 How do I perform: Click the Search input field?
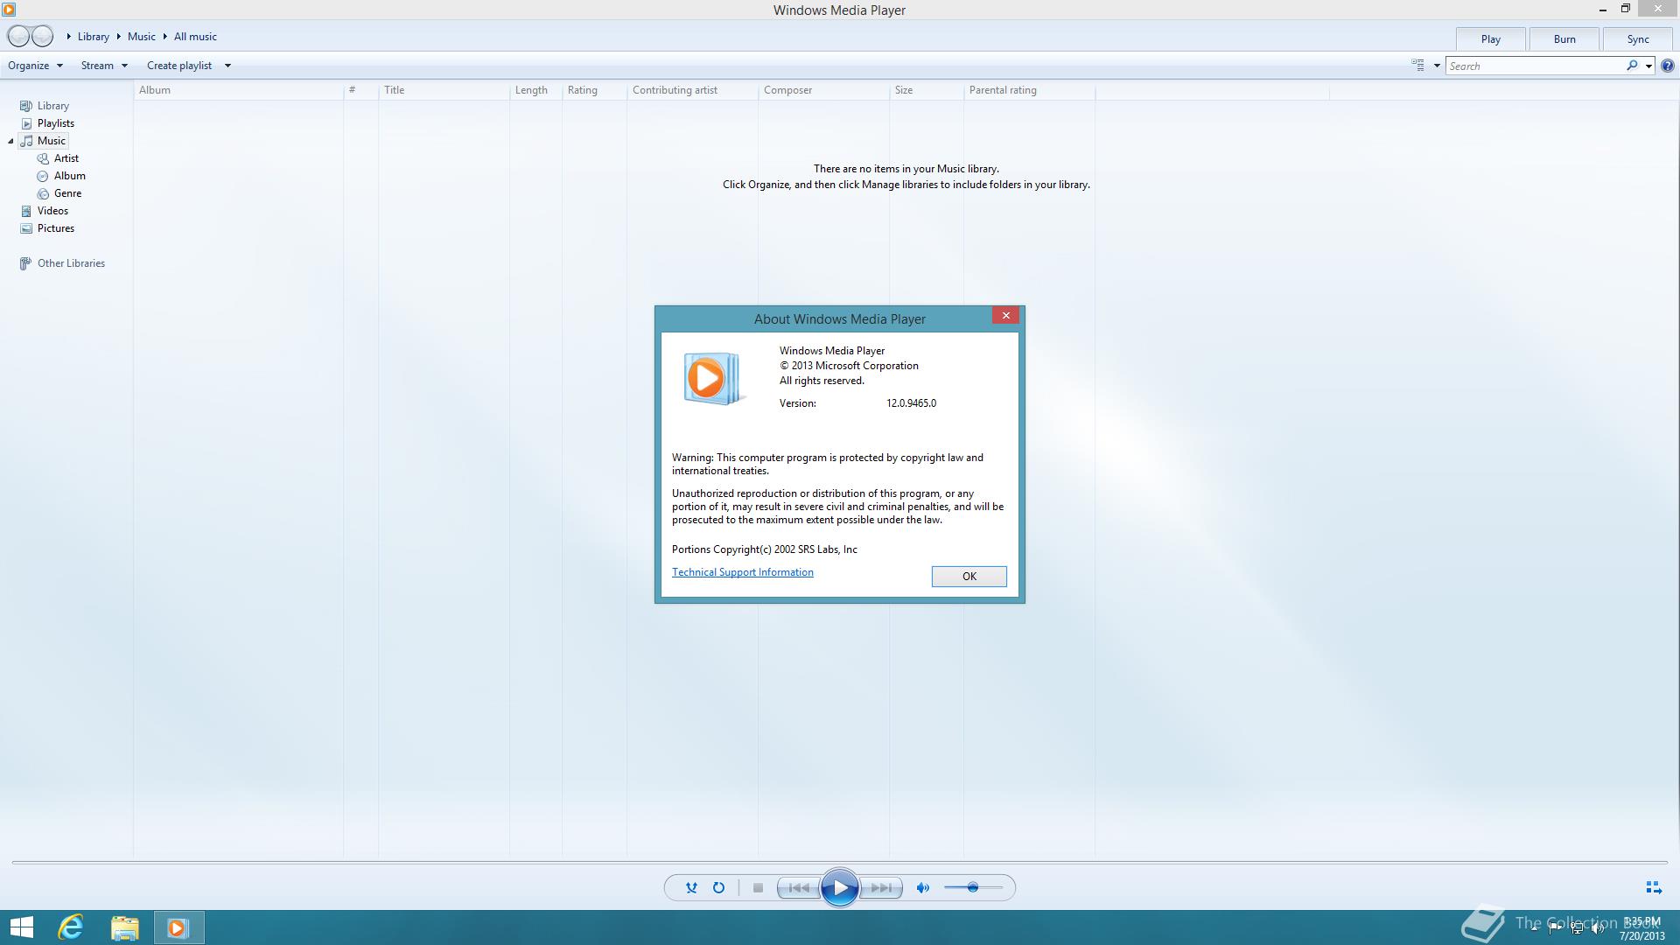[x=1536, y=66]
